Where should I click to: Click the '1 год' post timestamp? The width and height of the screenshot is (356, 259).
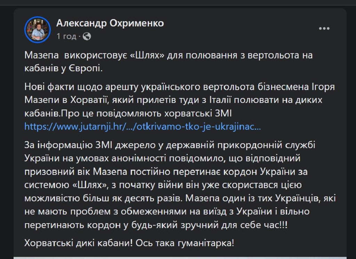(66, 36)
